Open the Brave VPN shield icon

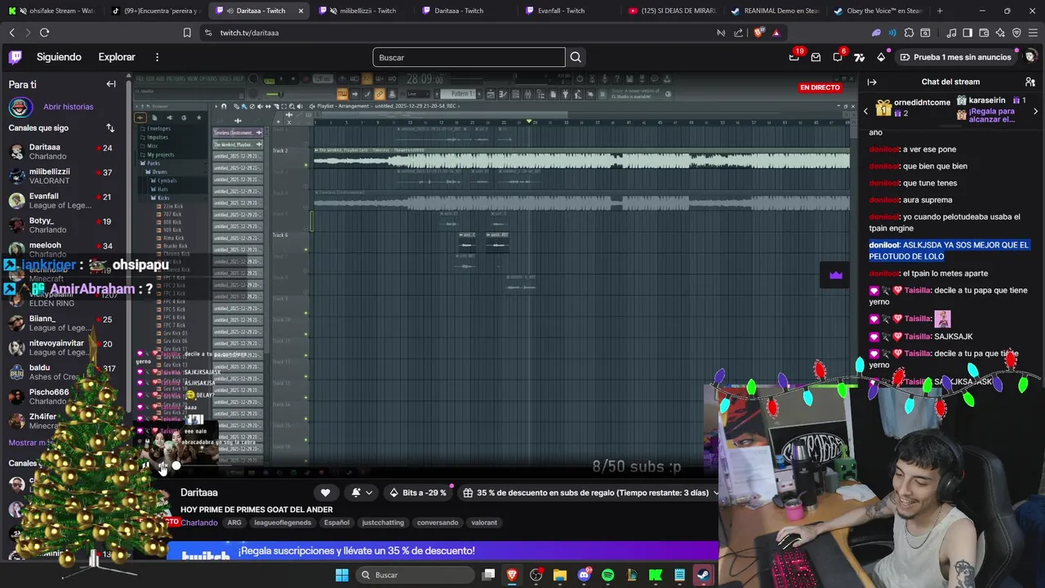coord(1016,33)
